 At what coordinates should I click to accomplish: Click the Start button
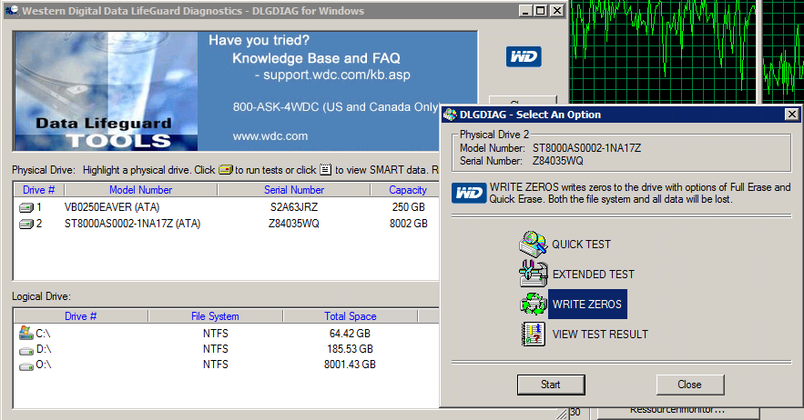click(551, 385)
